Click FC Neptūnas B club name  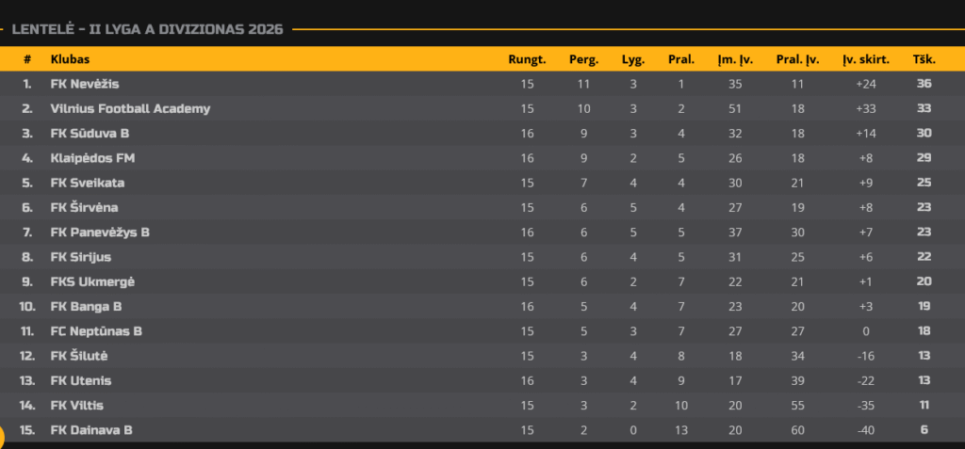point(96,331)
